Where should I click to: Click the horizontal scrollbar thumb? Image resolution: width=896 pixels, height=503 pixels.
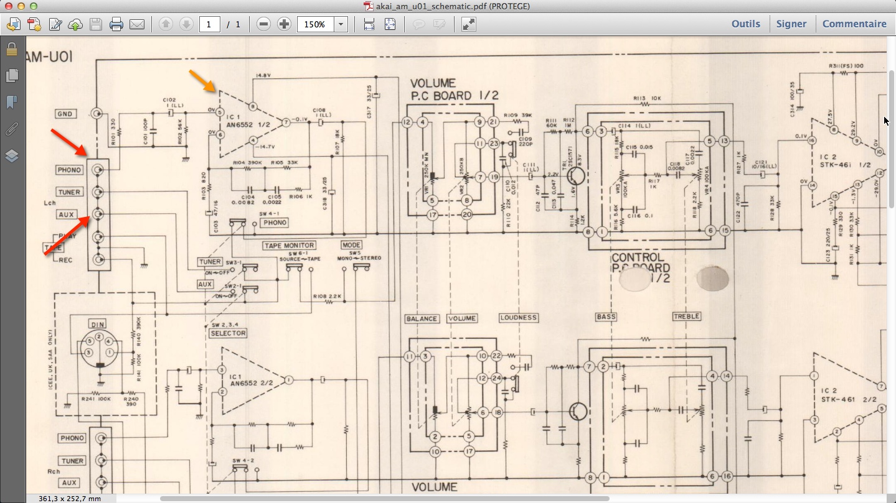[x=384, y=498]
